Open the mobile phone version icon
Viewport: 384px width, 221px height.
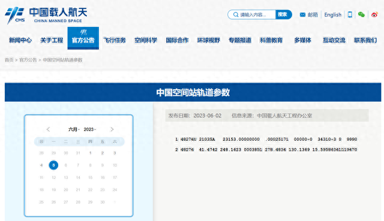coord(350,14)
